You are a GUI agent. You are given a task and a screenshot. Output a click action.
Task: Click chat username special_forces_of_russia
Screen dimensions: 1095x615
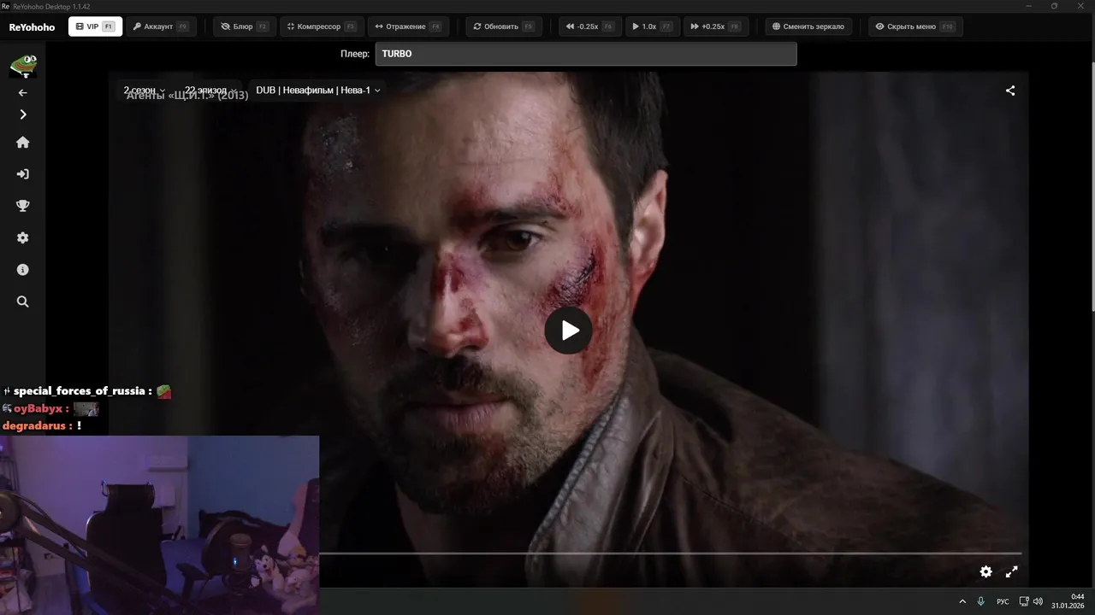pos(80,391)
